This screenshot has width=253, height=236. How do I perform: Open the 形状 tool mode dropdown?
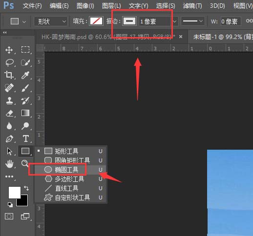(x=51, y=21)
